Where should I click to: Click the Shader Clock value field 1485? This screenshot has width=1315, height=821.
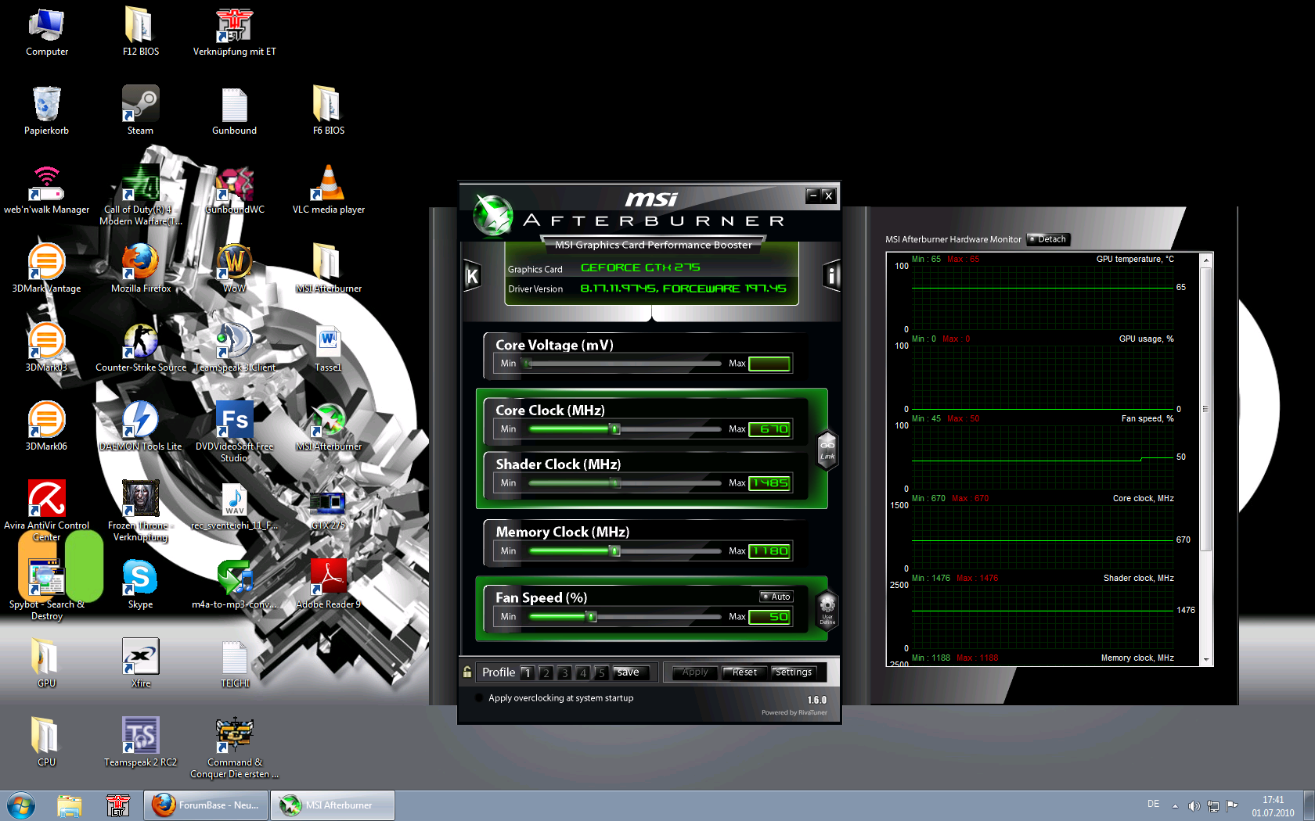[770, 483]
